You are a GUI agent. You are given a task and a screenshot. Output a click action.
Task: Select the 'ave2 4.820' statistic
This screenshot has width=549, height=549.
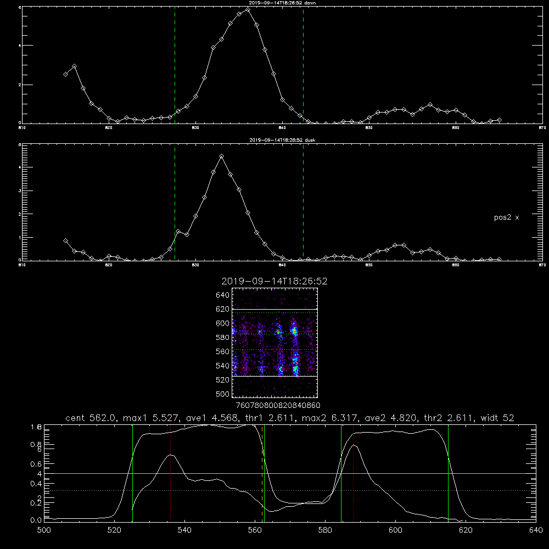click(391, 418)
